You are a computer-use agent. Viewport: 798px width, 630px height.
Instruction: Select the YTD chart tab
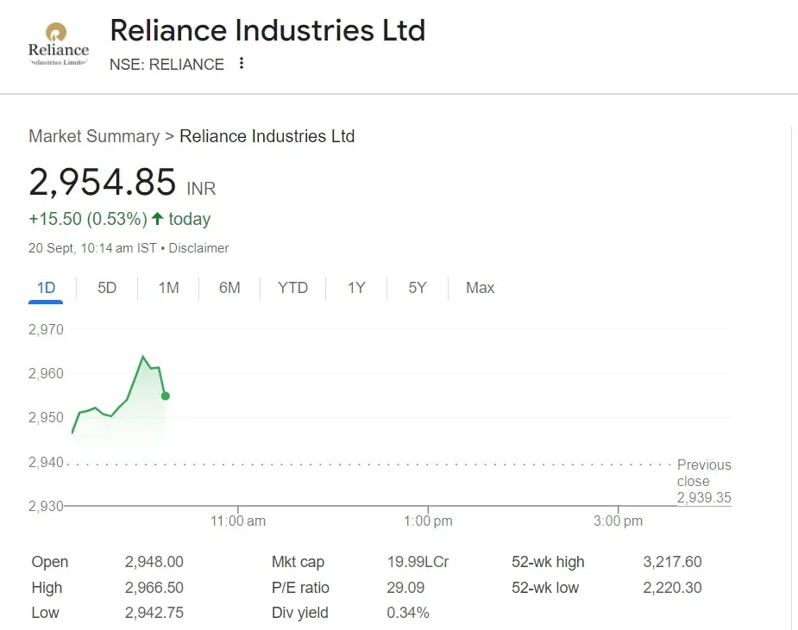click(292, 288)
